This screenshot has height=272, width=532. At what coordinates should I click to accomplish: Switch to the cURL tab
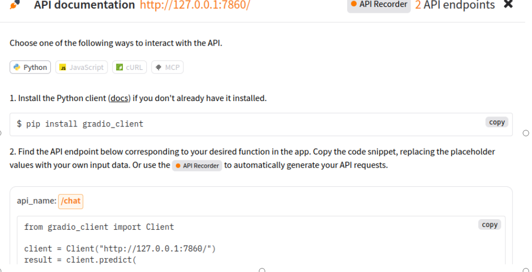(x=130, y=67)
